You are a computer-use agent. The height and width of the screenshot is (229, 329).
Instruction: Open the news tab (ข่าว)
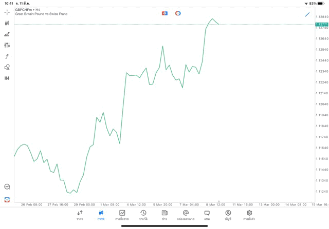[x=164, y=215]
